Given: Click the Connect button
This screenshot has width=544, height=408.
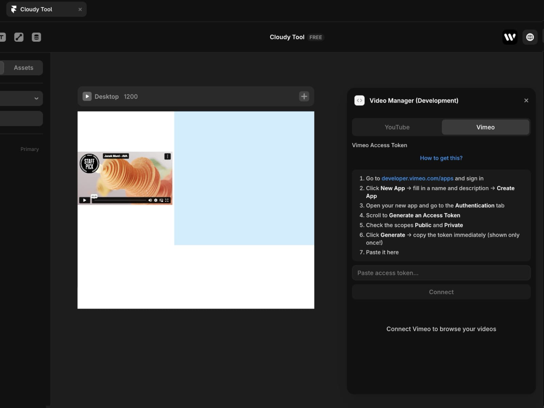Looking at the screenshot, I should 441,292.
